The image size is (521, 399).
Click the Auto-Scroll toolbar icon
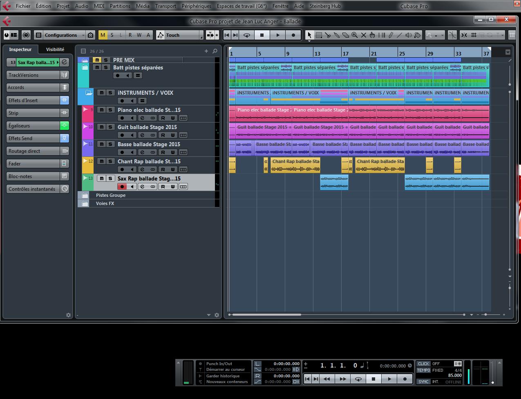point(210,35)
